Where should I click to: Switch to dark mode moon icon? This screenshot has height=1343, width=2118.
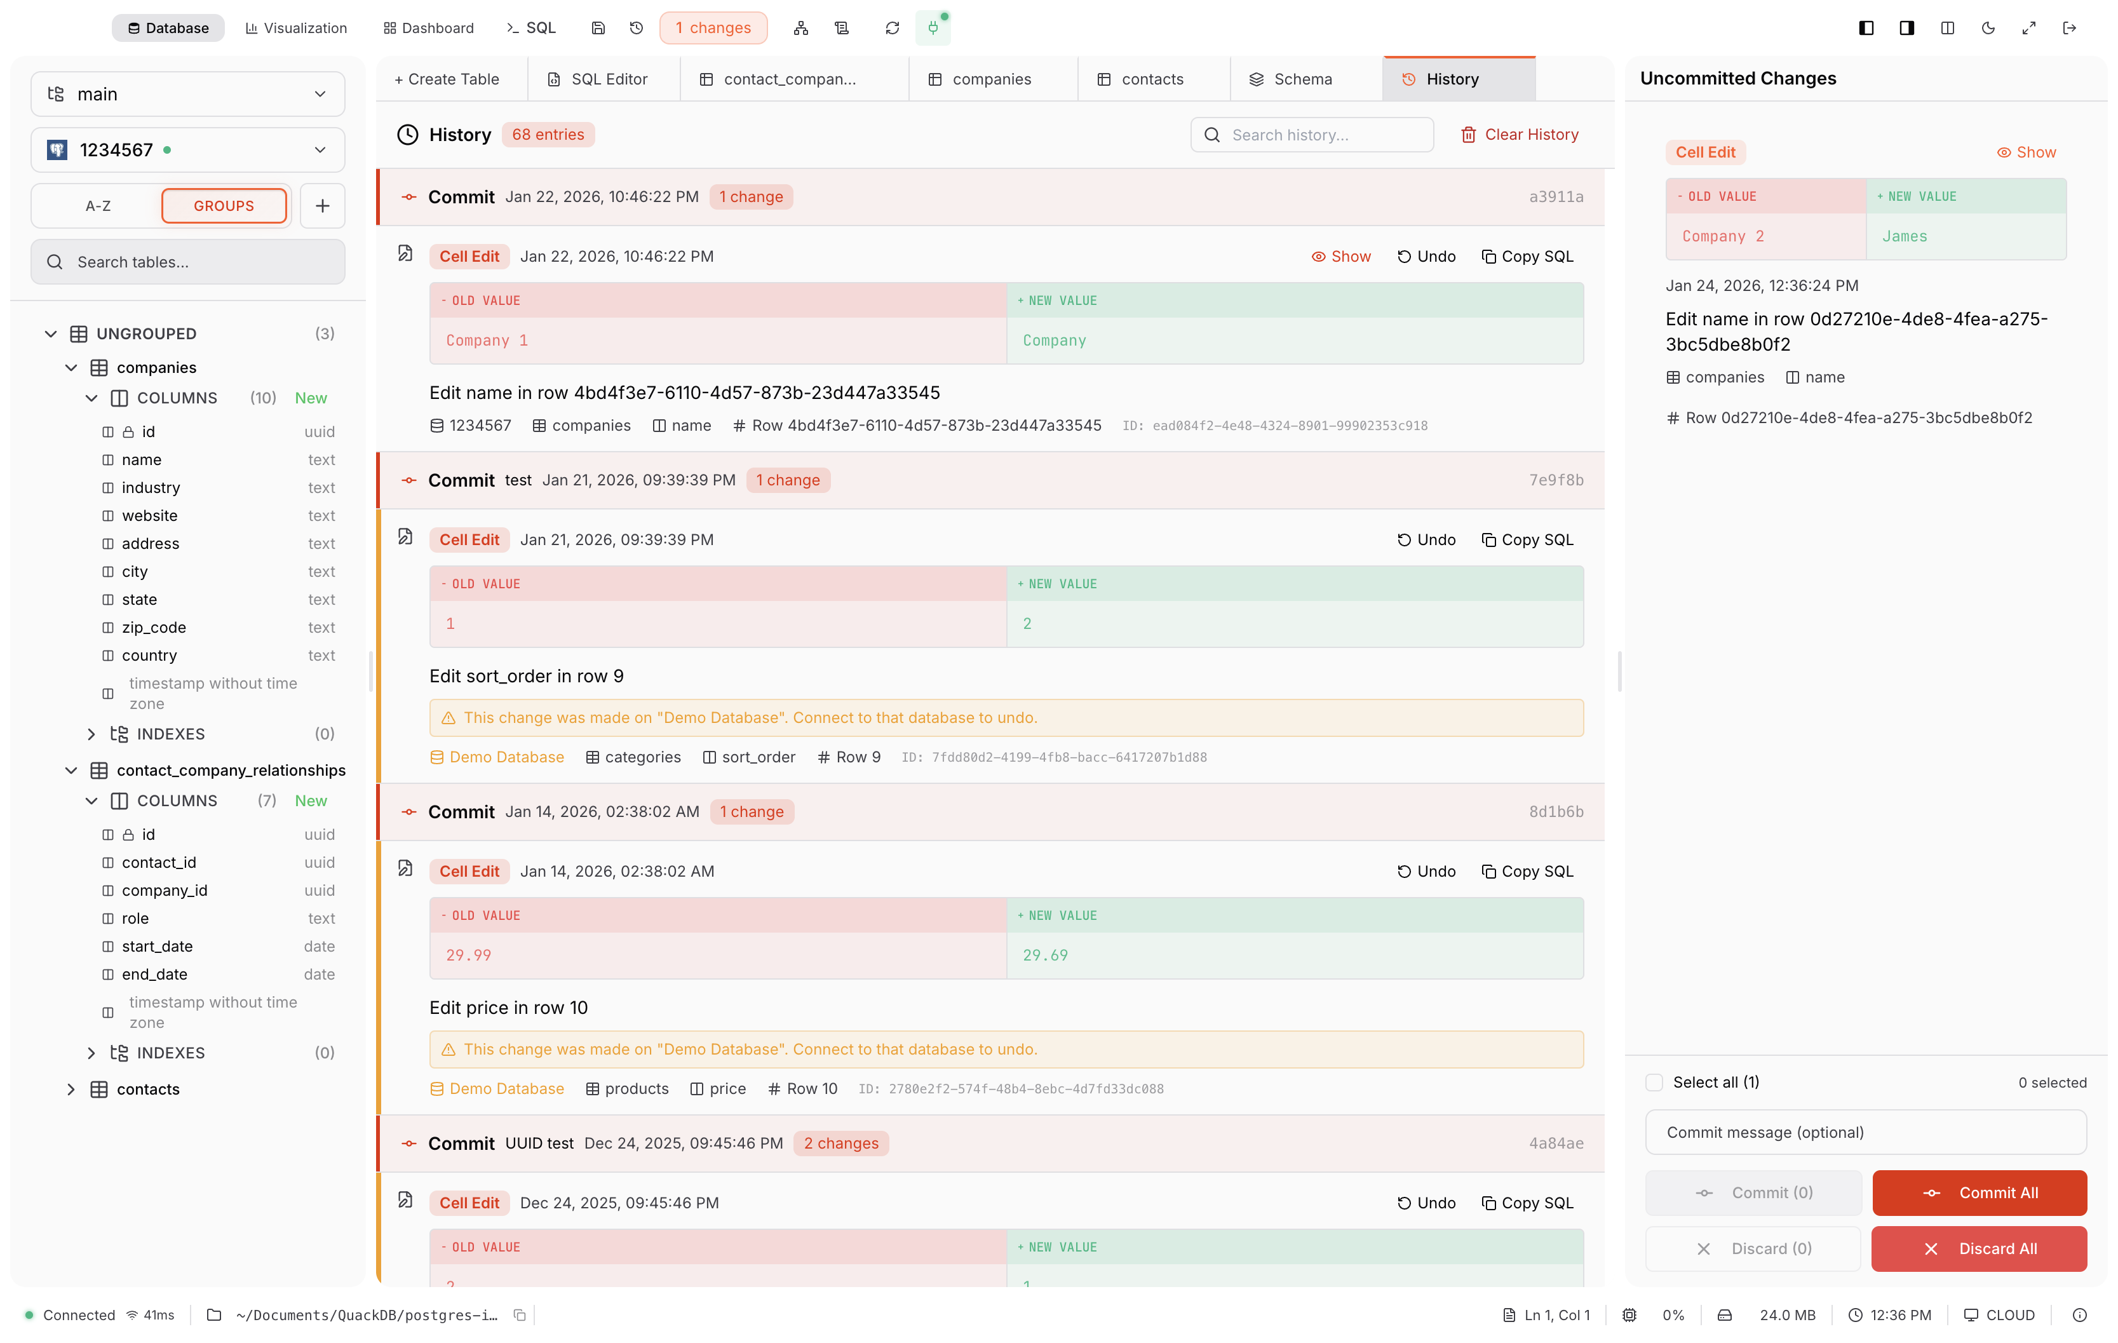click(x=1988, y=28)
